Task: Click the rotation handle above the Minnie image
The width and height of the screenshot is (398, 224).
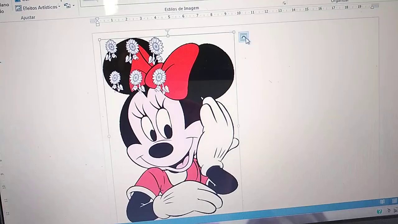Action: (168, 30)
